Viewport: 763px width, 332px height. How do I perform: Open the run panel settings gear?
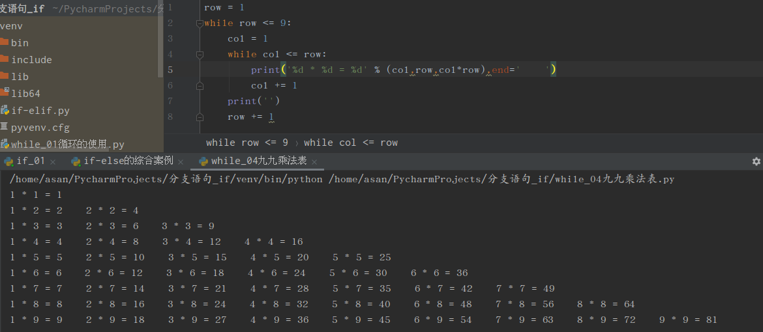coord(756,161)
